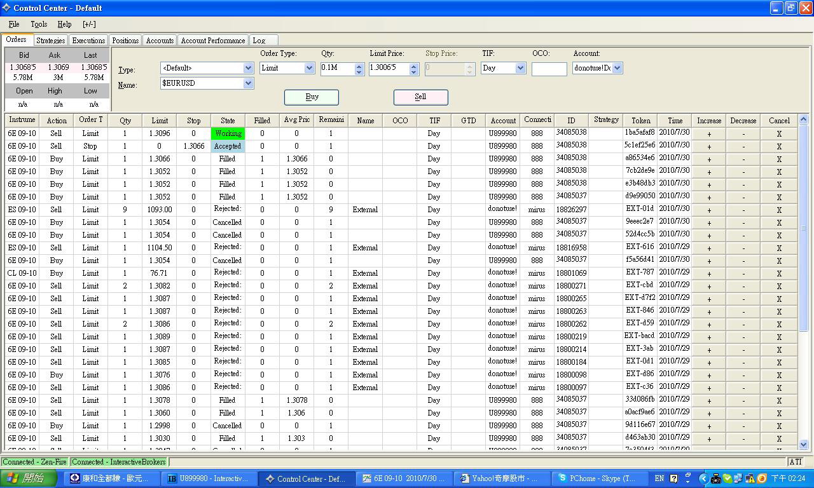The height and width of the screenshot is (488, 814).
Task: Lower the Limit Price with down arrow
Action: click(x=414, y=71)
